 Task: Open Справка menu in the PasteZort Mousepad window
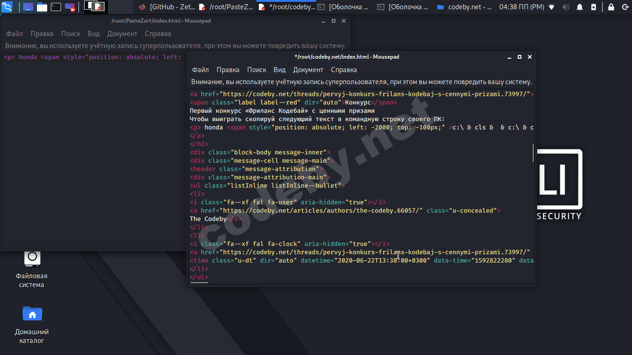[x=158, y=34]
